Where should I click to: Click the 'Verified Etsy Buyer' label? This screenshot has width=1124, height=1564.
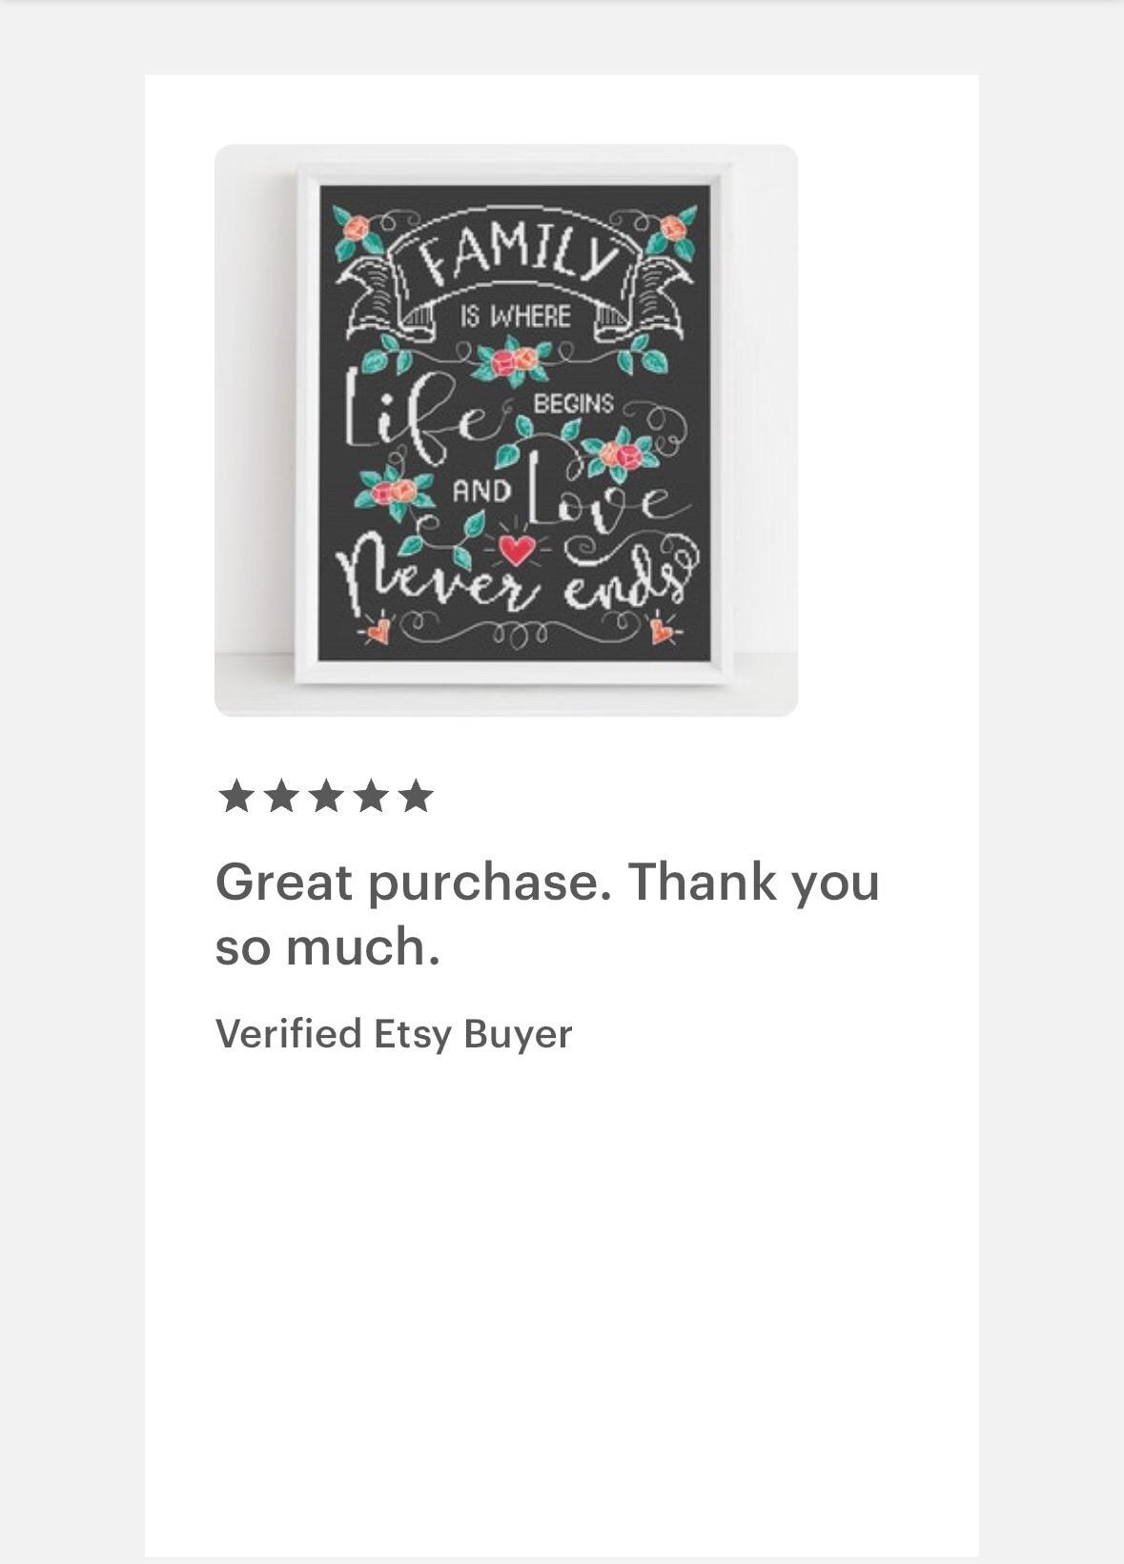pyautogui.click(x=394, y=1034)
